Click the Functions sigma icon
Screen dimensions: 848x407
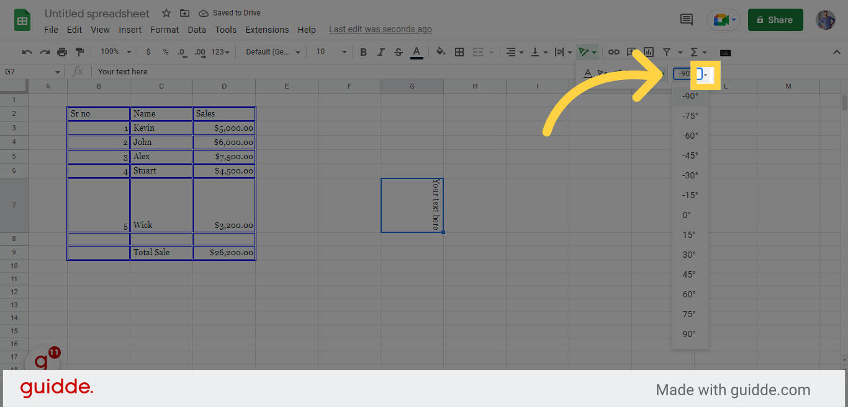pyautogui.click(x=695, y=52)
